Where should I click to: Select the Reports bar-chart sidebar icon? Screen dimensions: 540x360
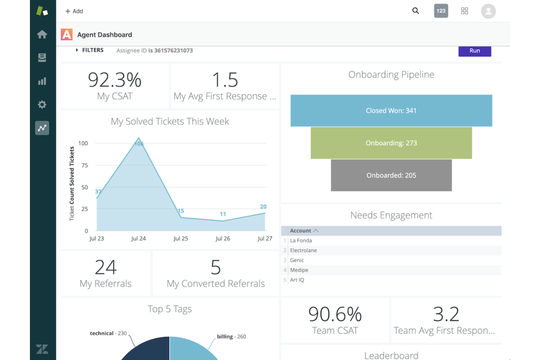(x=42, y=81)
